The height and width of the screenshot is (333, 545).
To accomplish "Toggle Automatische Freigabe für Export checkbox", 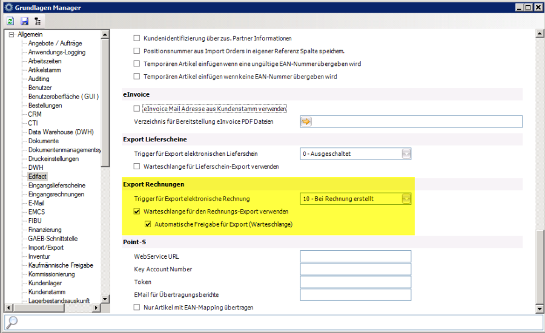I will click(x=148, y=224).
